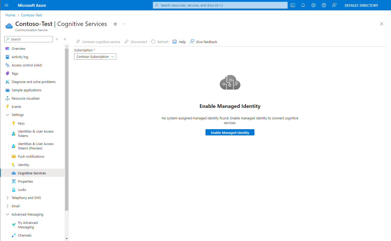The width and height of the screenshot is (391, 241).
Task: Expand the Telephony and SMS section
Action: 8,198
